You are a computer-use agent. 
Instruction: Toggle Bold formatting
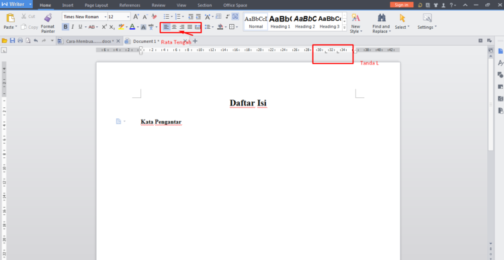(66, 27)
